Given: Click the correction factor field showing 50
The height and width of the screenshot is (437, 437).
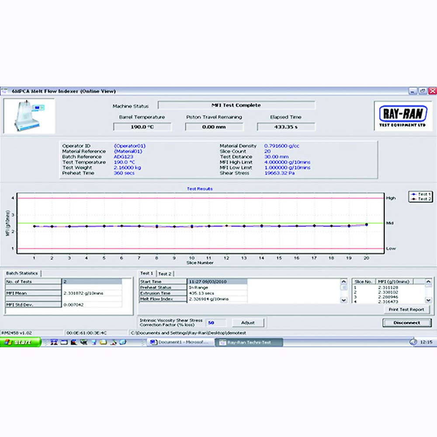Looking at the screenshot, I should (215, 323).
